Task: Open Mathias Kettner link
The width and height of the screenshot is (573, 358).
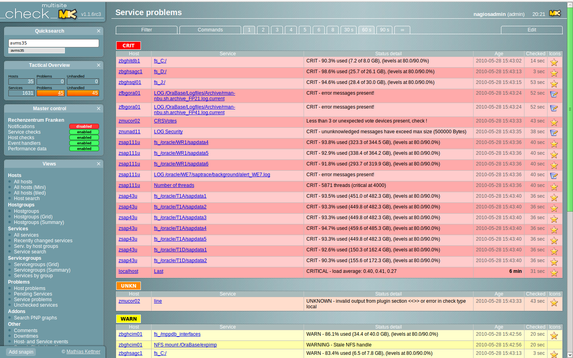Action: point(83,352)
